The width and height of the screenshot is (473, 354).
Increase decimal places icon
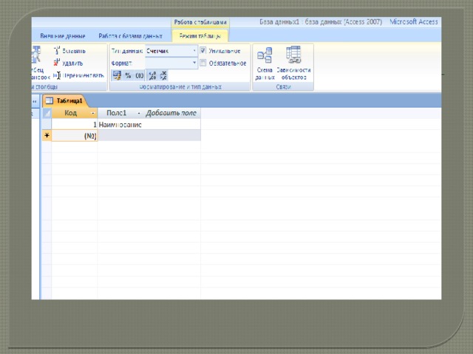(153, 75)
